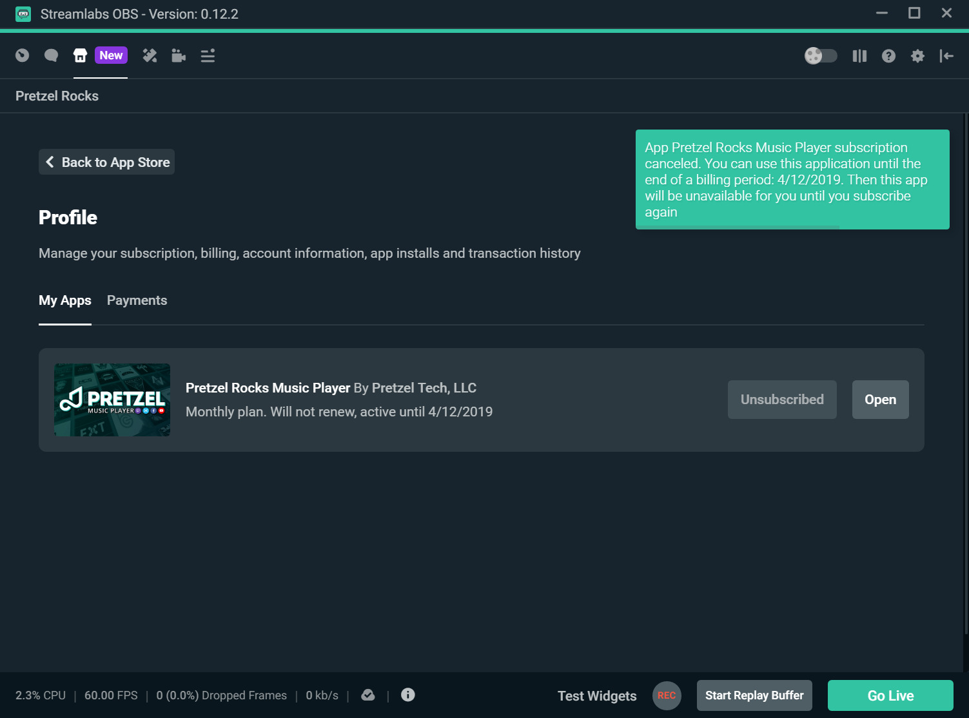Open the App Store storefront icon

pos(80,55)
